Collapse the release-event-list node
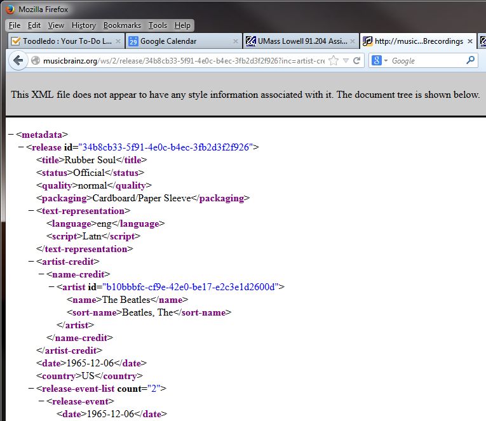Screen dimensions: 486x421 pos(31,389)
